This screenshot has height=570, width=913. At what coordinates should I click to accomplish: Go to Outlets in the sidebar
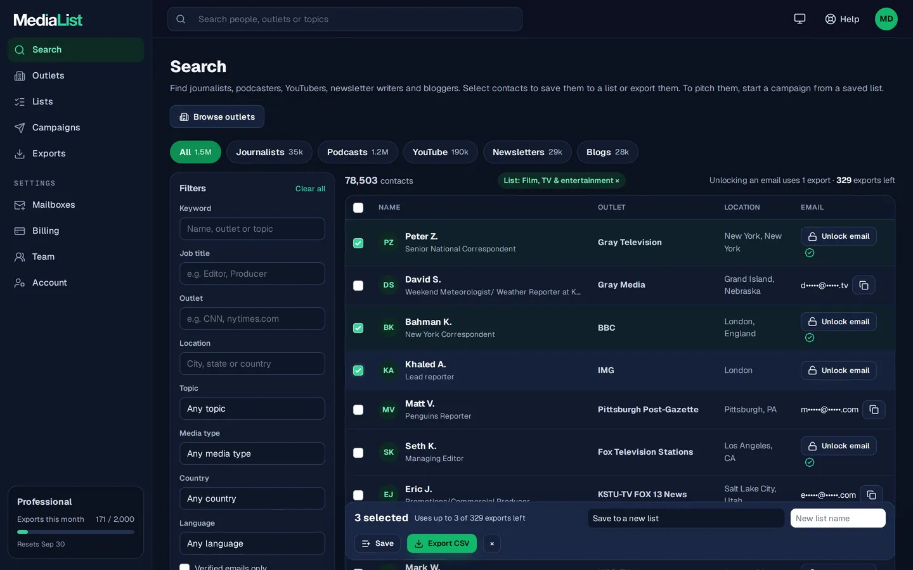(x=75, y=75)
